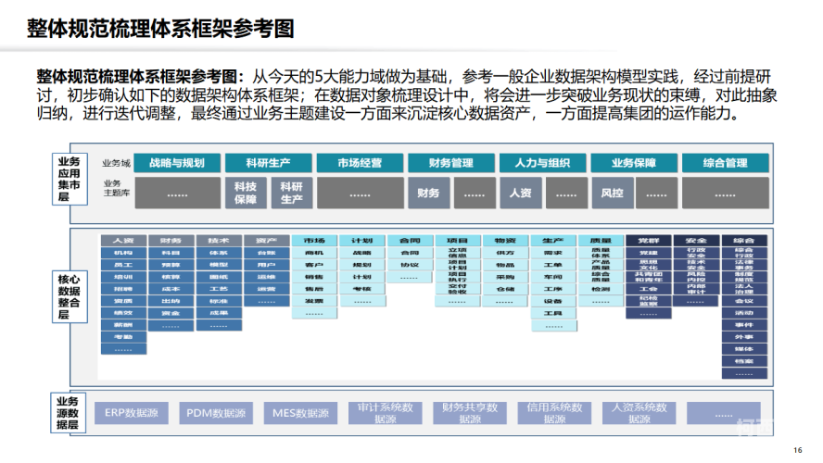Select the 党群 column header
Screen dimensions: 823x463
[x=649, y=241]
